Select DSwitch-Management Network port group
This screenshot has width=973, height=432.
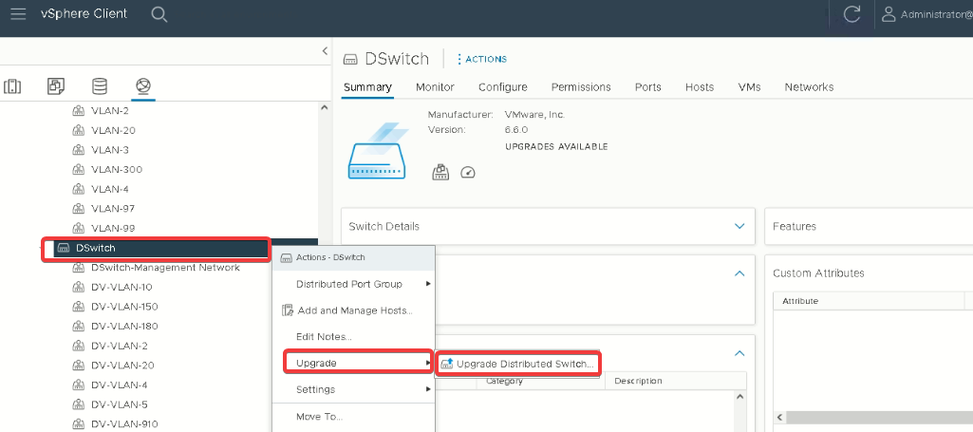point(165,268)
